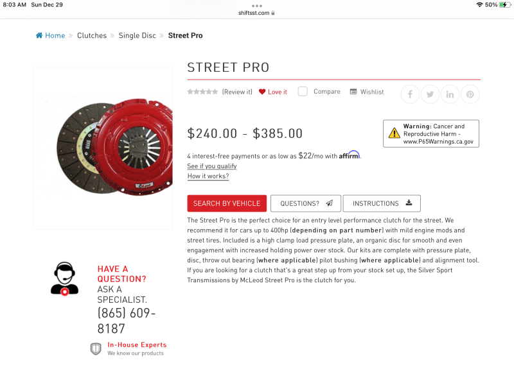Image resolution: width=514 pixels, height=385 pixels.
Task: Open the Clutches breadcrumb category
Action: coord(92,36)
